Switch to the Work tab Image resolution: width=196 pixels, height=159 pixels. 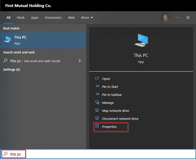point(21,18)
